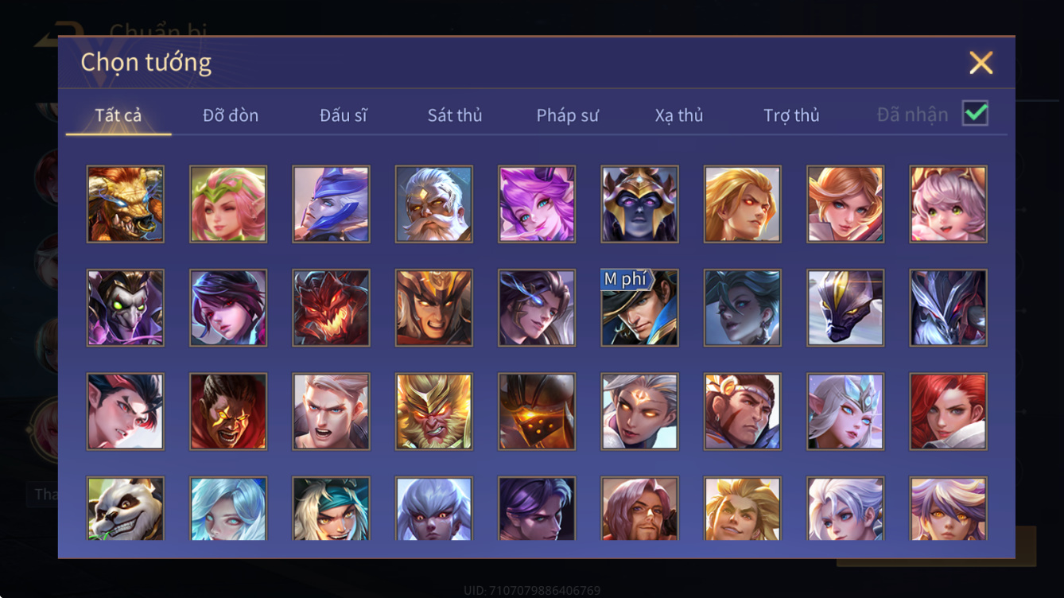Choose the purple-haired girl with horns hero
This screenshot has width=1064, height=598.
click(x=537, y=204)
